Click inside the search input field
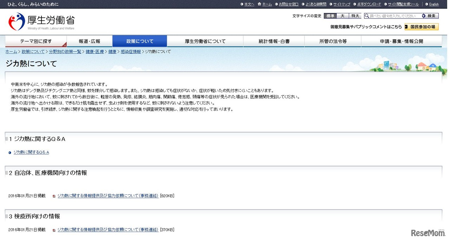Screen dimensions: 450x241 click(390, 16)
